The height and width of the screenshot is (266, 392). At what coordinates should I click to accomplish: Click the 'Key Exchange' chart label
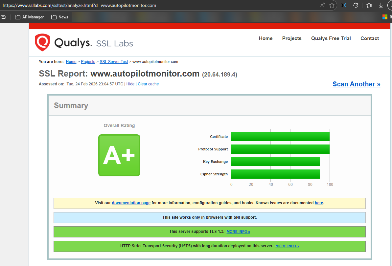click(x=215, y=162)
